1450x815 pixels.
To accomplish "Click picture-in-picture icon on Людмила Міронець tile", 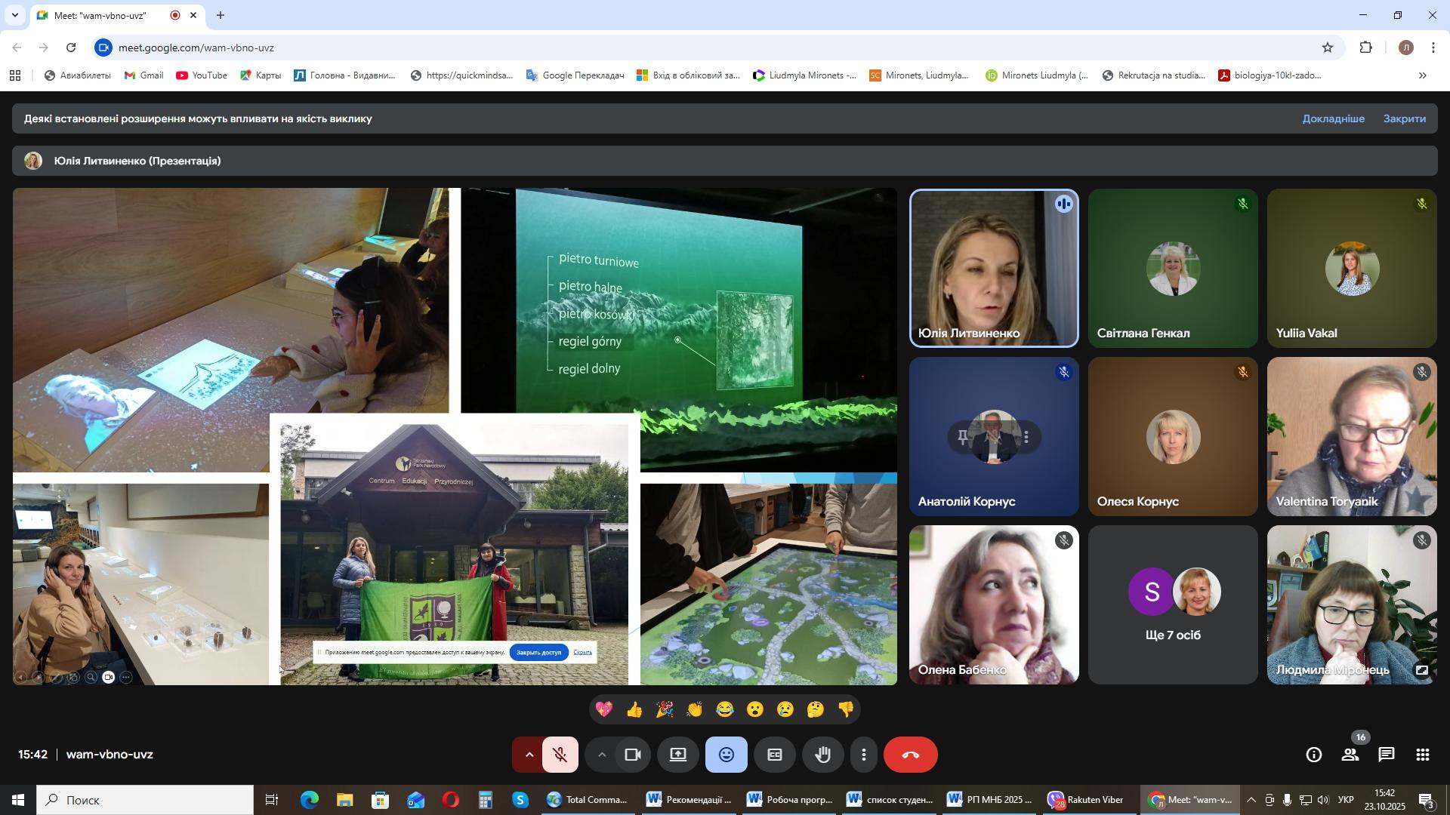I will click(1421, 670).
